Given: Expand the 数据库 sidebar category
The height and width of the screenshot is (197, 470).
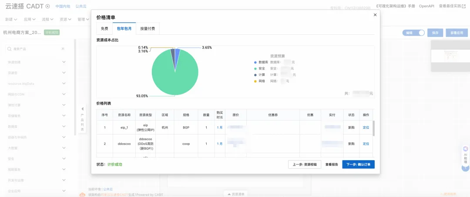Looking at the screenshot, I should 37,126.
